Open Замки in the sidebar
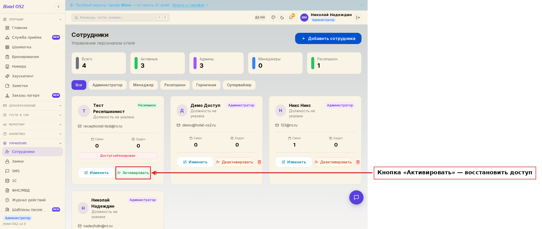542x229 pixels. coord(33,161)
